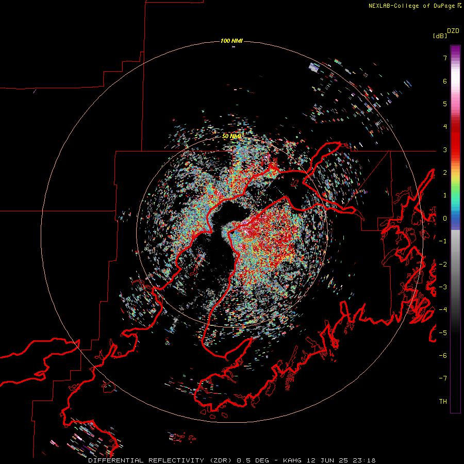The height and width of the screenshot is (464, 464).
Task: Click the 6 dB label on scale
Action: pos(445,81)
